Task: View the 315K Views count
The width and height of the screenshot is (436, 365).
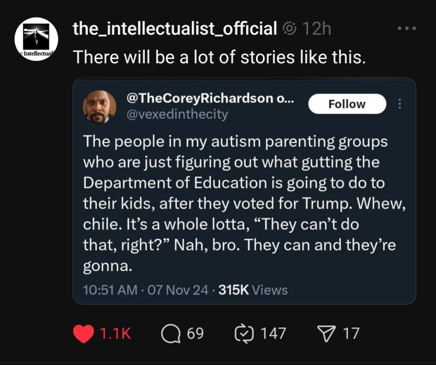Action: (x=254, y=290)
